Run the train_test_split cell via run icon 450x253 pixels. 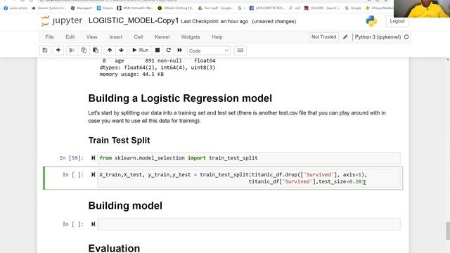click(93, 174)
